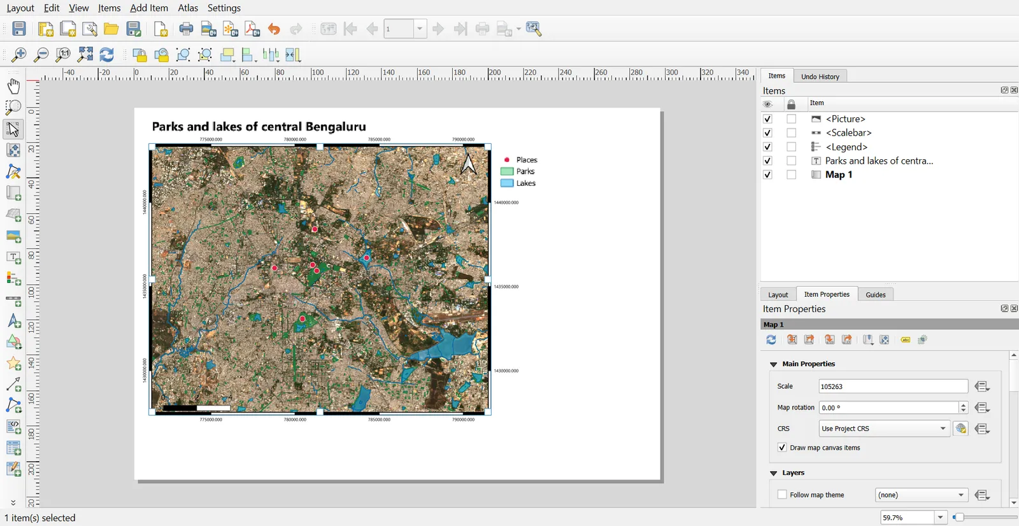Undo the last action
The image size is (1019, 526).
coord(274,29)
